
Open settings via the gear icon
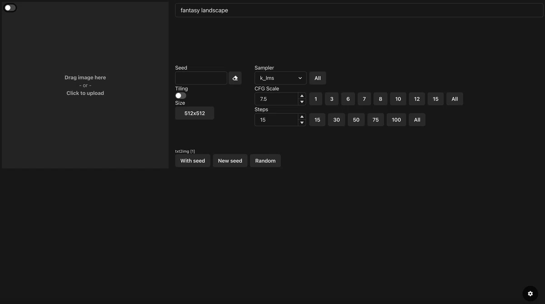click(530, 294)
